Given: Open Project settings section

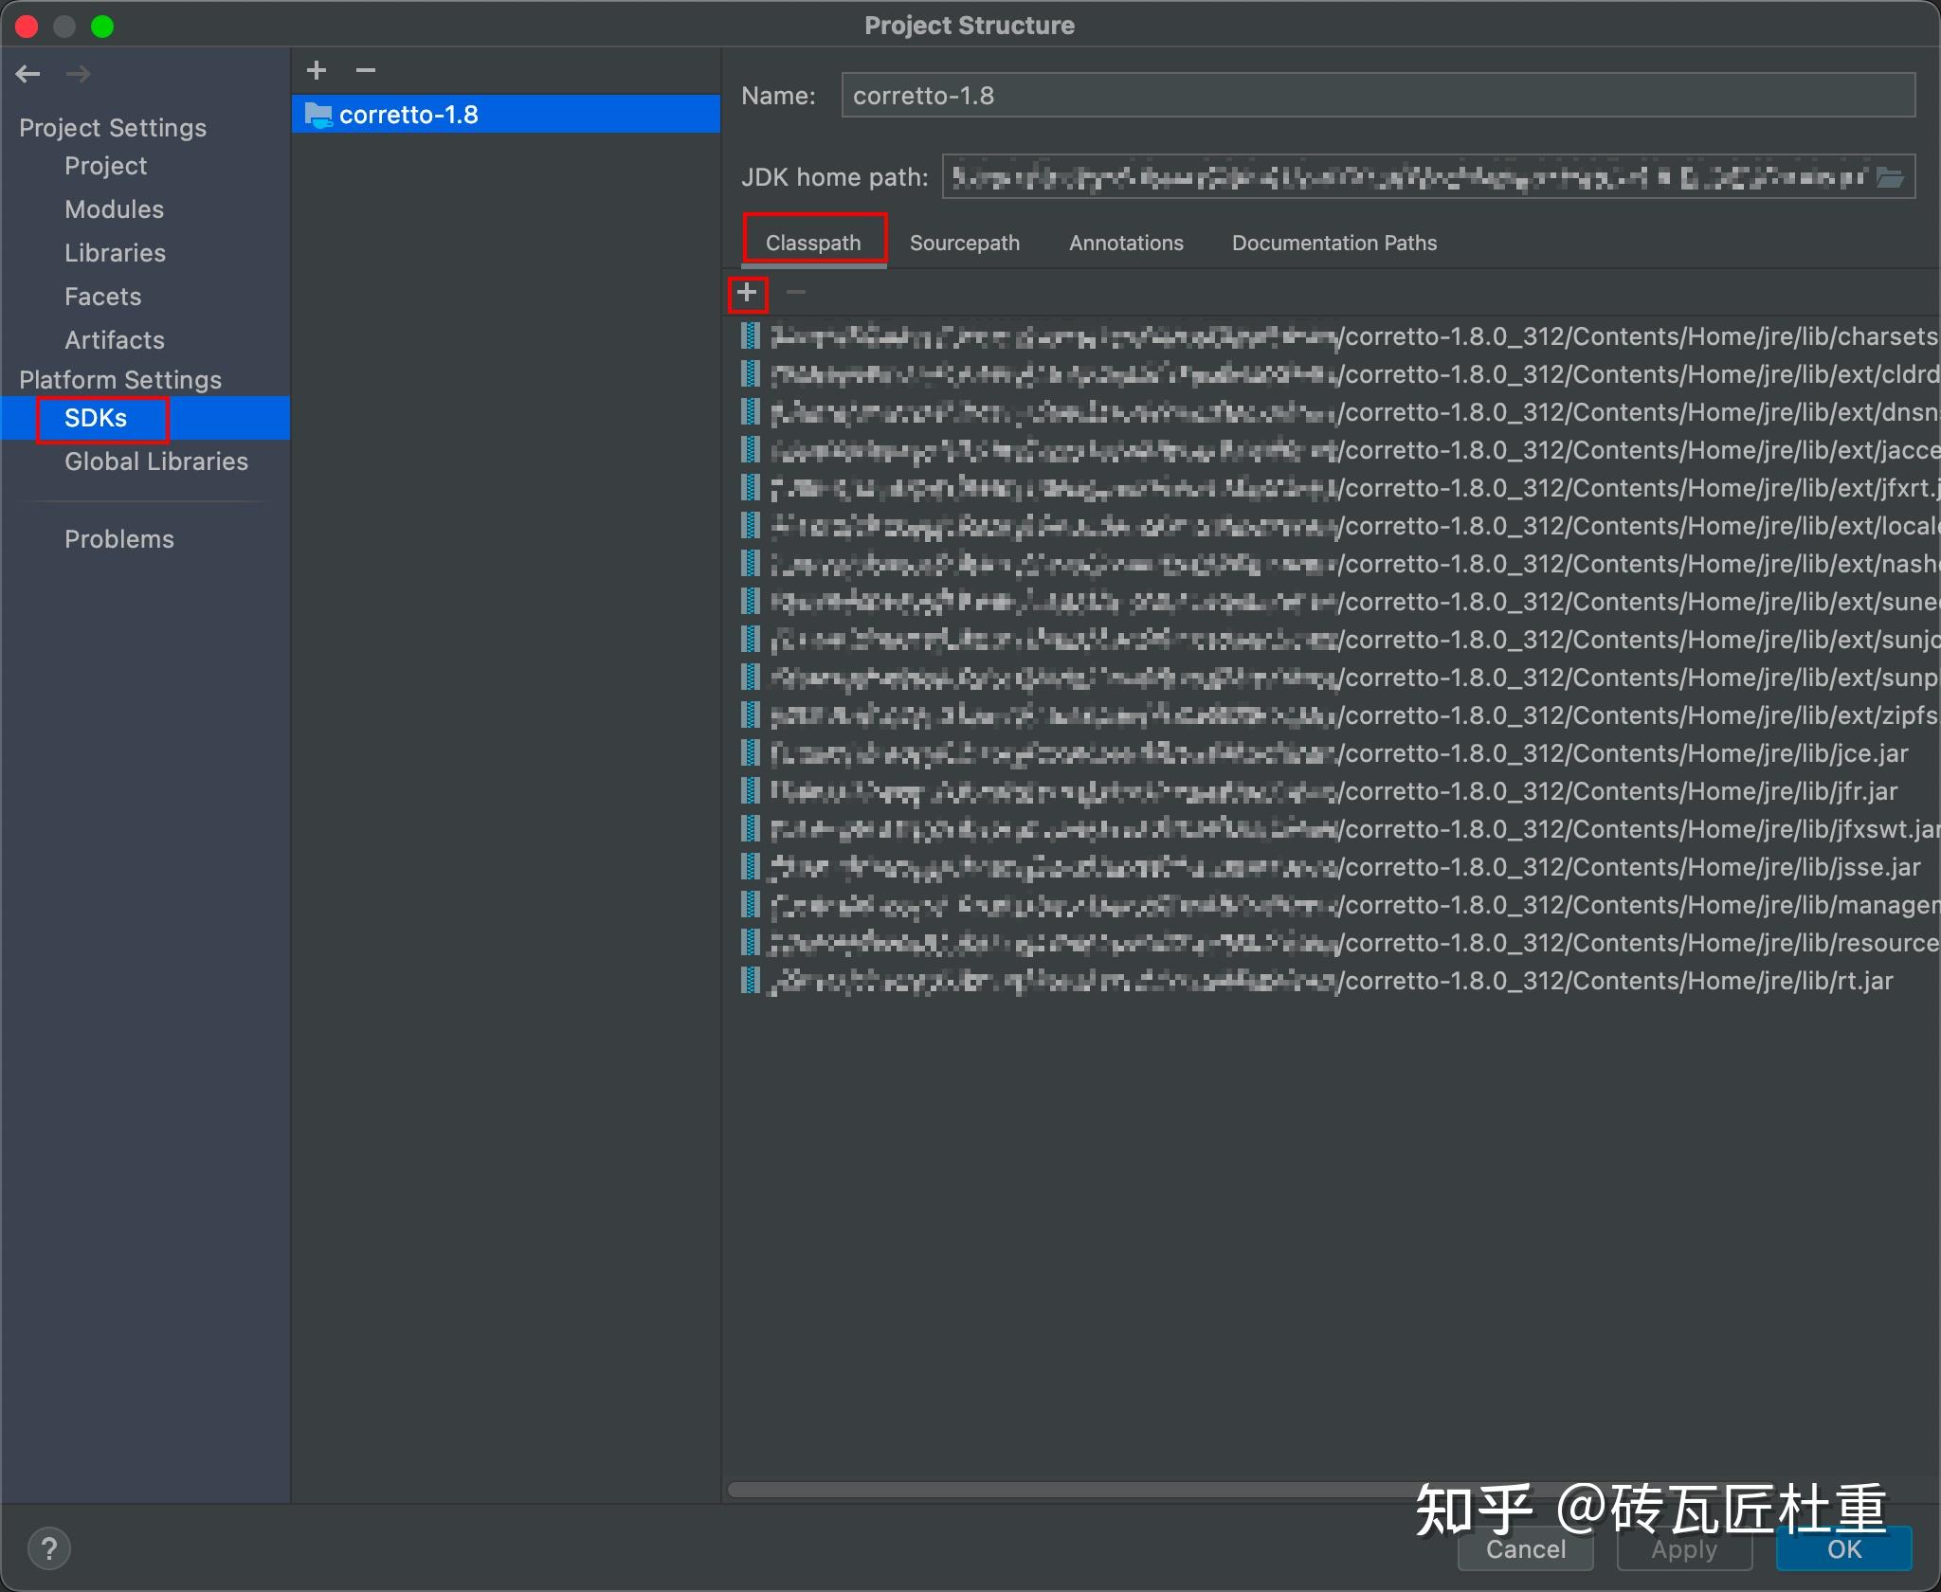Looking at the screenshot, I should (106, 166).
